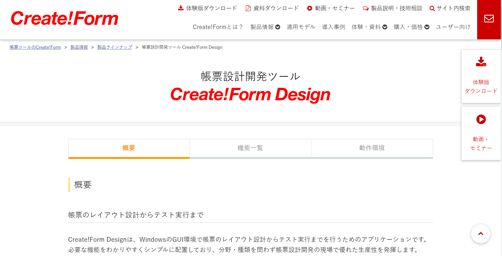Switch to the 機能一覧 tab
This screenshot has height=256, width=502.
coord(250,148)
